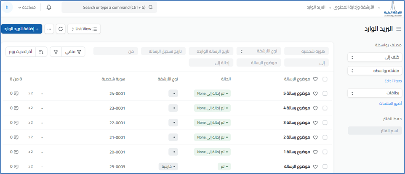This screenshot has height=174, width=405.
Task: Check the box for موضوع رسالة 2
Action: click(x=325, y=137)
